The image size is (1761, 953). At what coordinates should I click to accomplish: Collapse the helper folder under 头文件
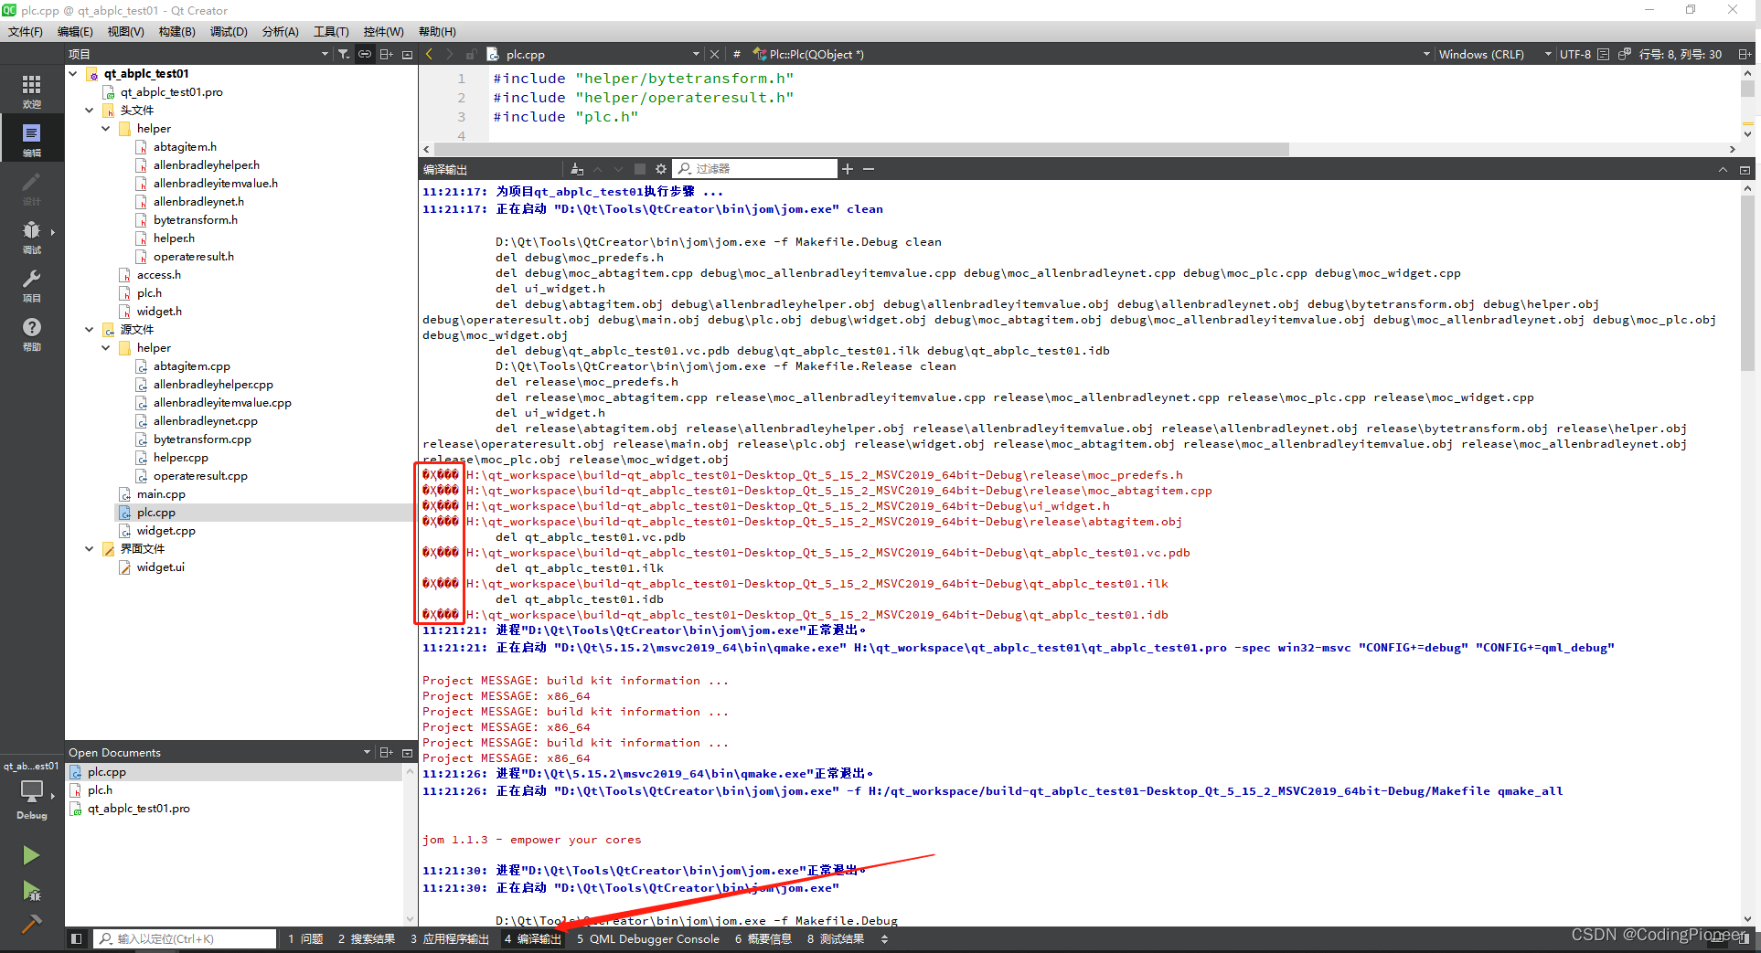coord(106,129)
